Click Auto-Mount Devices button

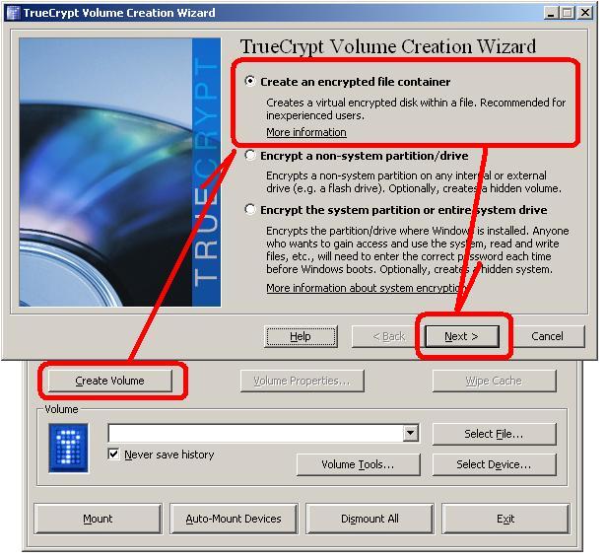(x=234, y=519)
